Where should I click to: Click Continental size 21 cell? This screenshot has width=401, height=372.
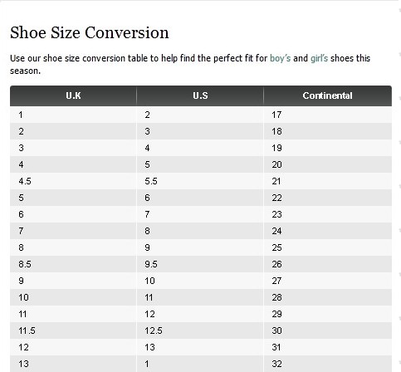click(328, 181)
